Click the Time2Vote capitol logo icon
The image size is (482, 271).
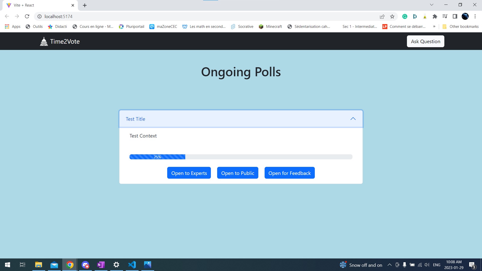tap(44, 41)
